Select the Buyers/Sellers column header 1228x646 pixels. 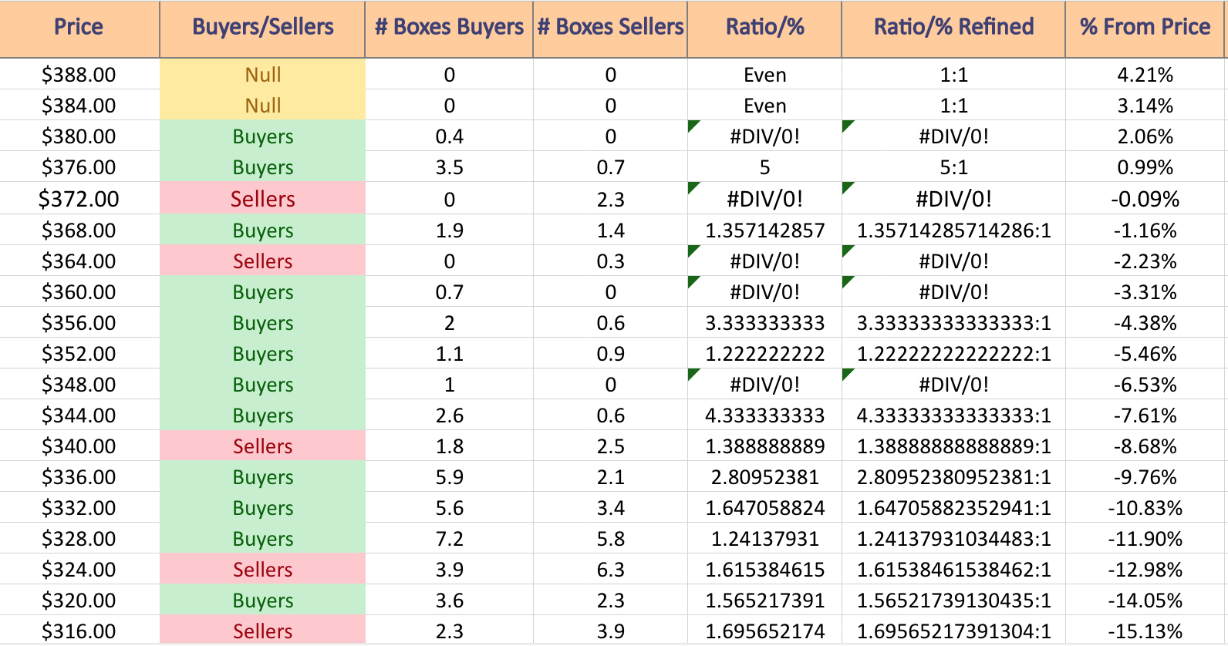coord(262,28)
